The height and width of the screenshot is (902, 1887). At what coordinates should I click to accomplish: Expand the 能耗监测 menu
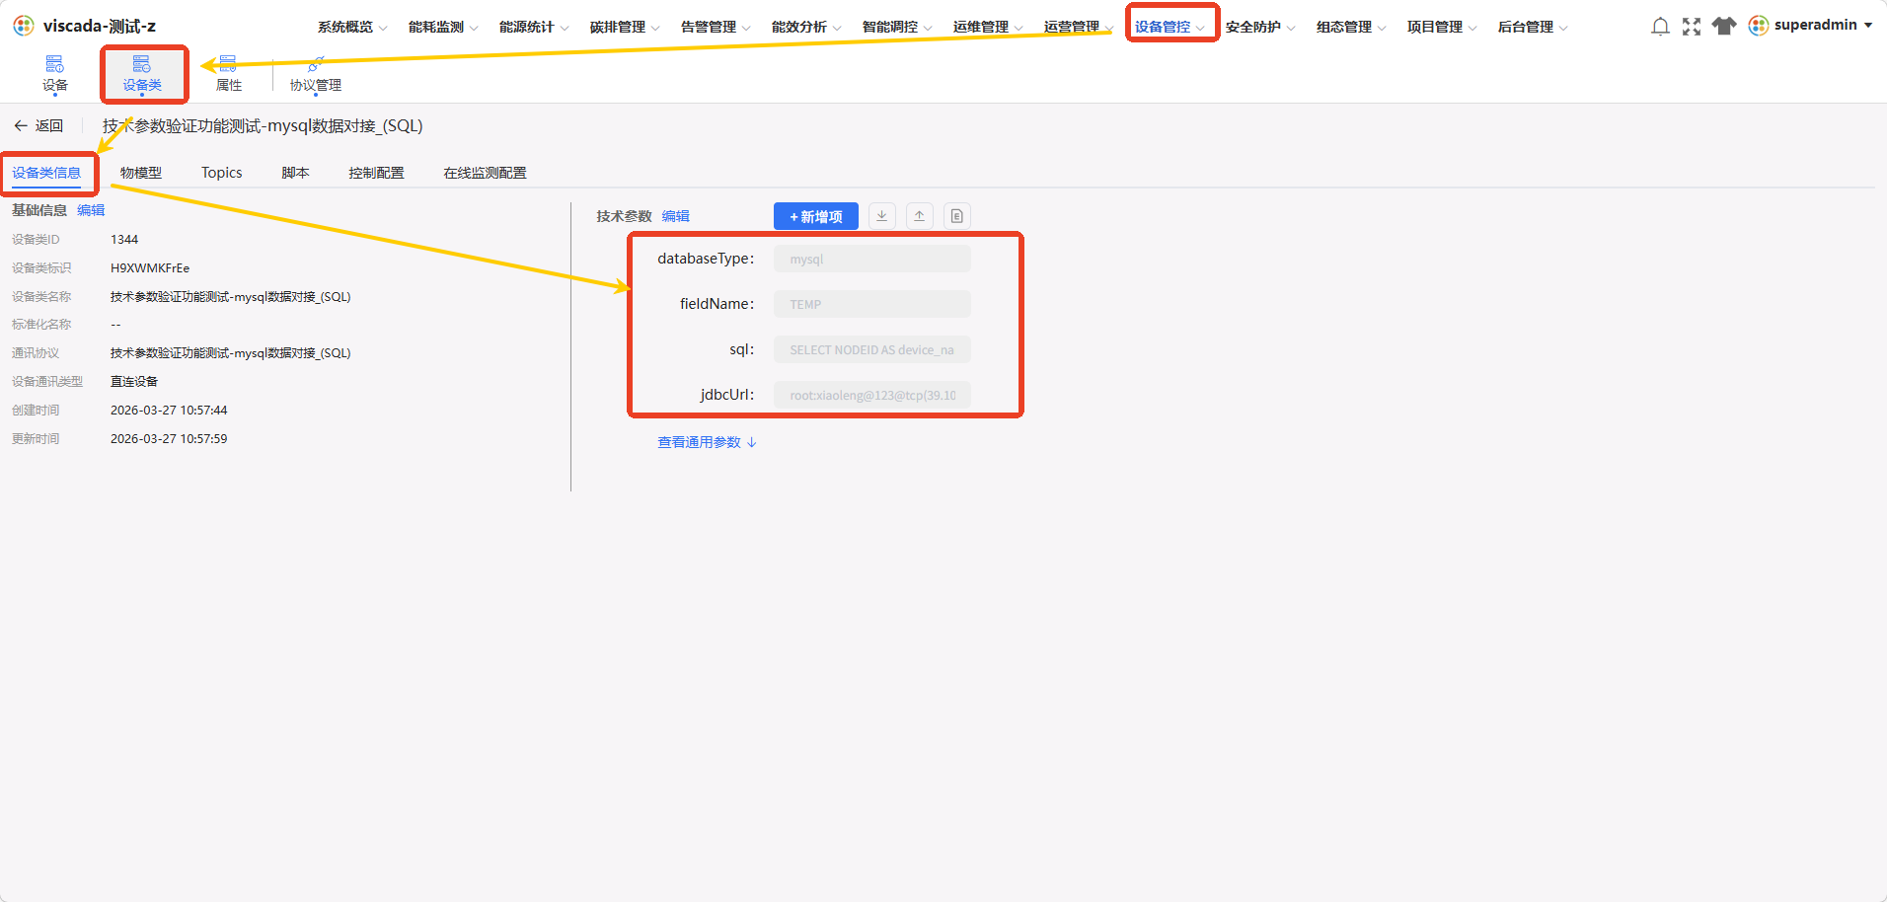point(443,27)
